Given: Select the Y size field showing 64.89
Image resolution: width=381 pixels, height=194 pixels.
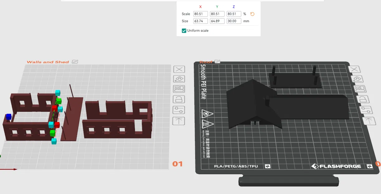Looking at the screenshot, I should click(217, 21).
